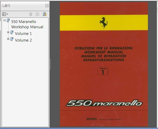158x129 pixels.
Task: Click the panel splitter grip handle
Action: 50,64
